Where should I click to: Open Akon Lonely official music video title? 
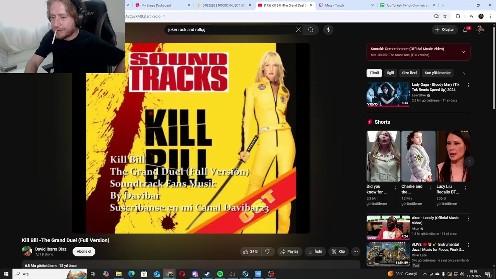435,220
